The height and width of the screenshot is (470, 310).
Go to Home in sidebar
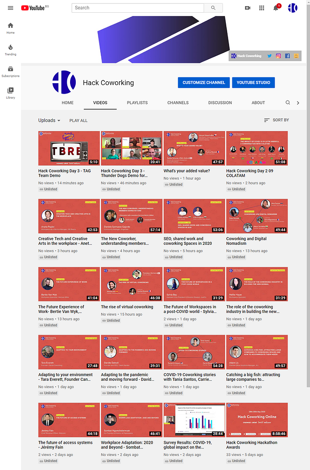tap(10, 28)
